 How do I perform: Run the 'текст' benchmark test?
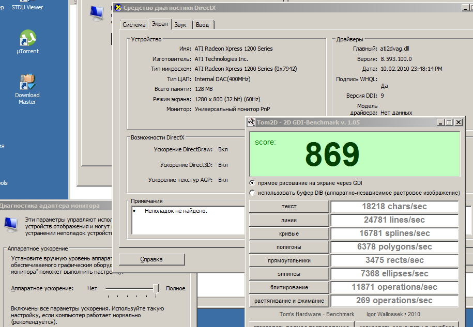click(289, 207)
